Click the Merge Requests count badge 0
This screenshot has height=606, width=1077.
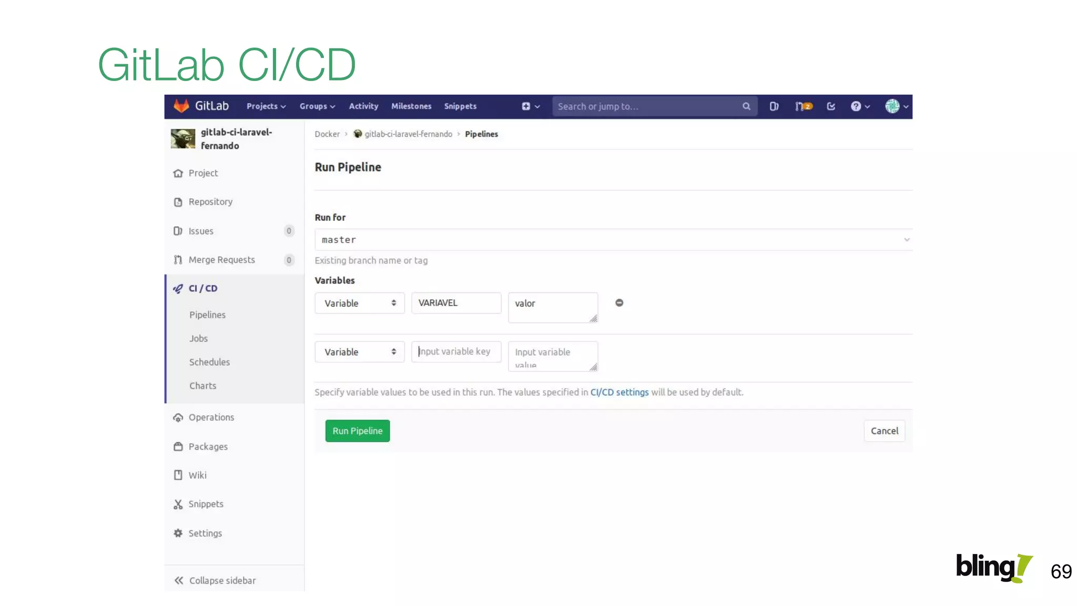point(289,260)
